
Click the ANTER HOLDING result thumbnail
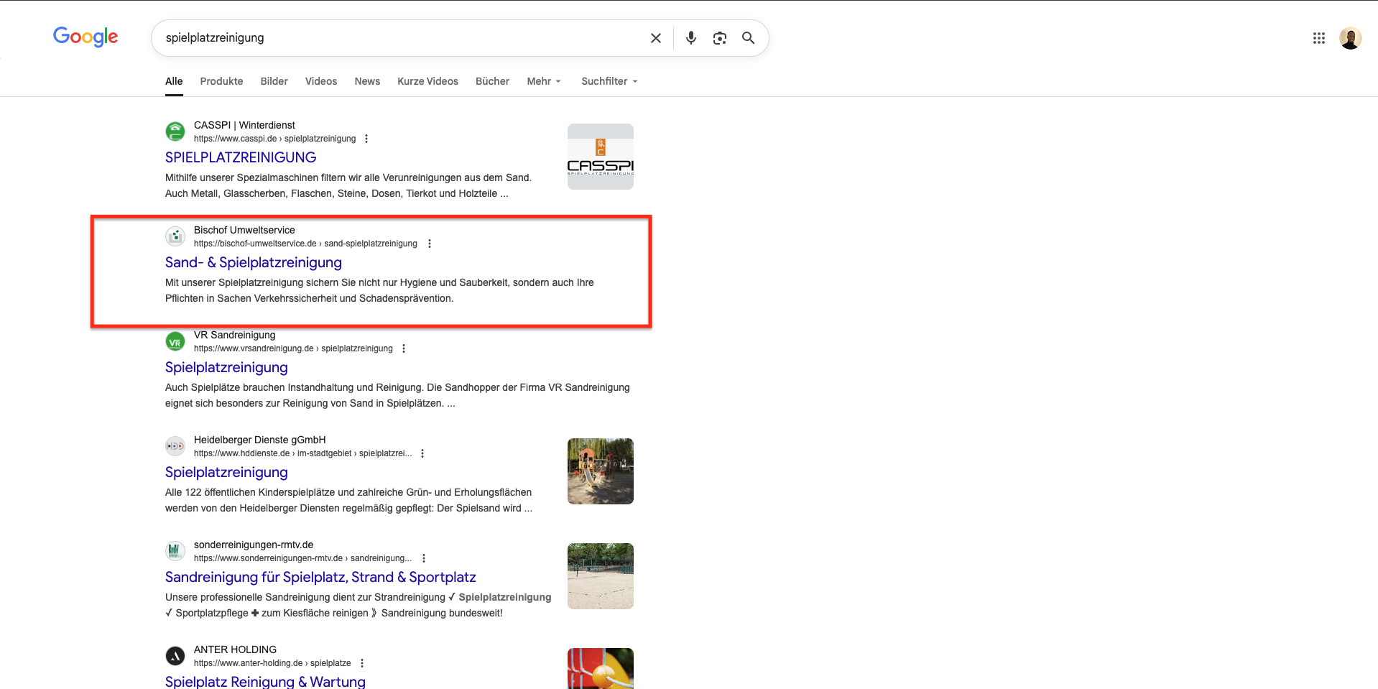601,668
